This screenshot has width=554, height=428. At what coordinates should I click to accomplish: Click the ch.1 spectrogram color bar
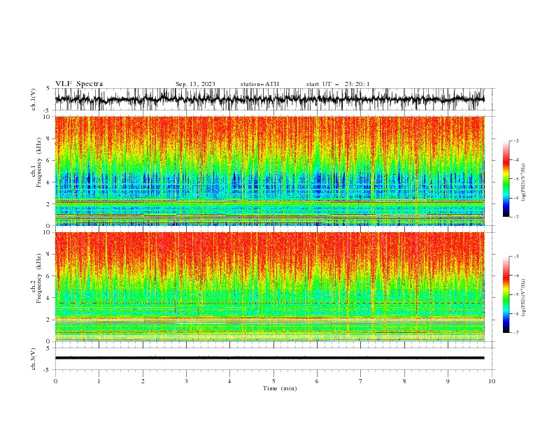point(506,179)
